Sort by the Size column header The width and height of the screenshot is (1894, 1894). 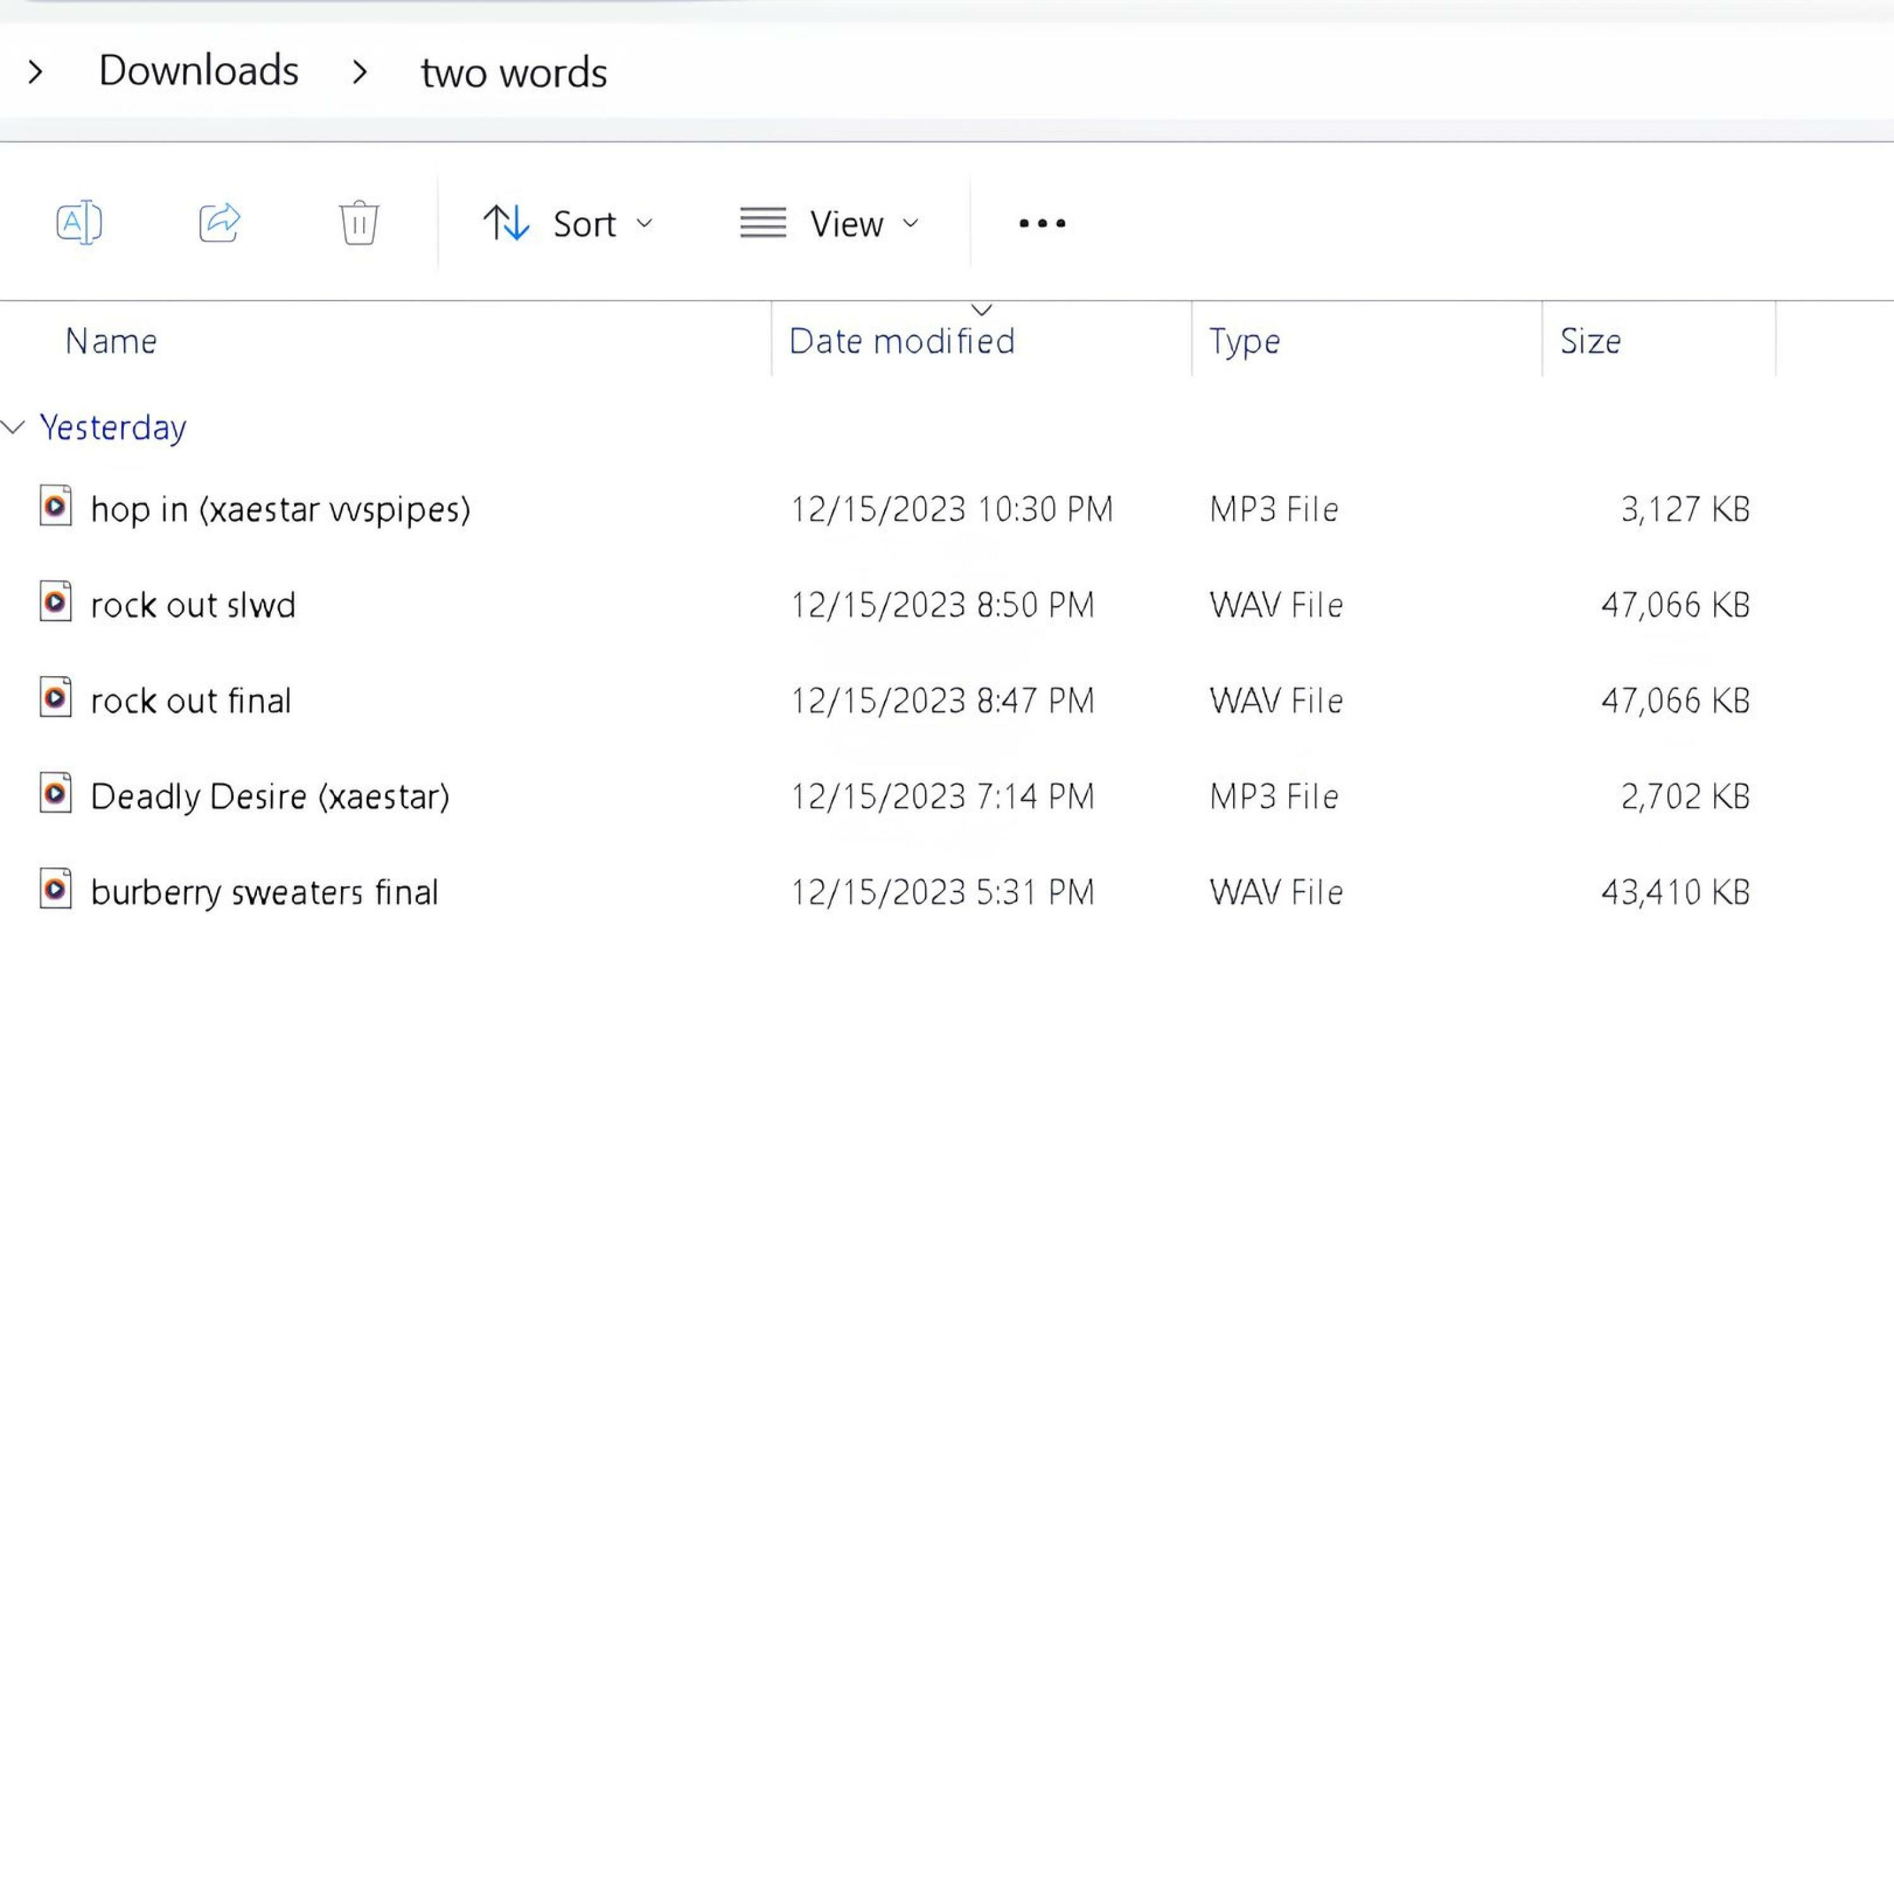(x=1590, y=341)
